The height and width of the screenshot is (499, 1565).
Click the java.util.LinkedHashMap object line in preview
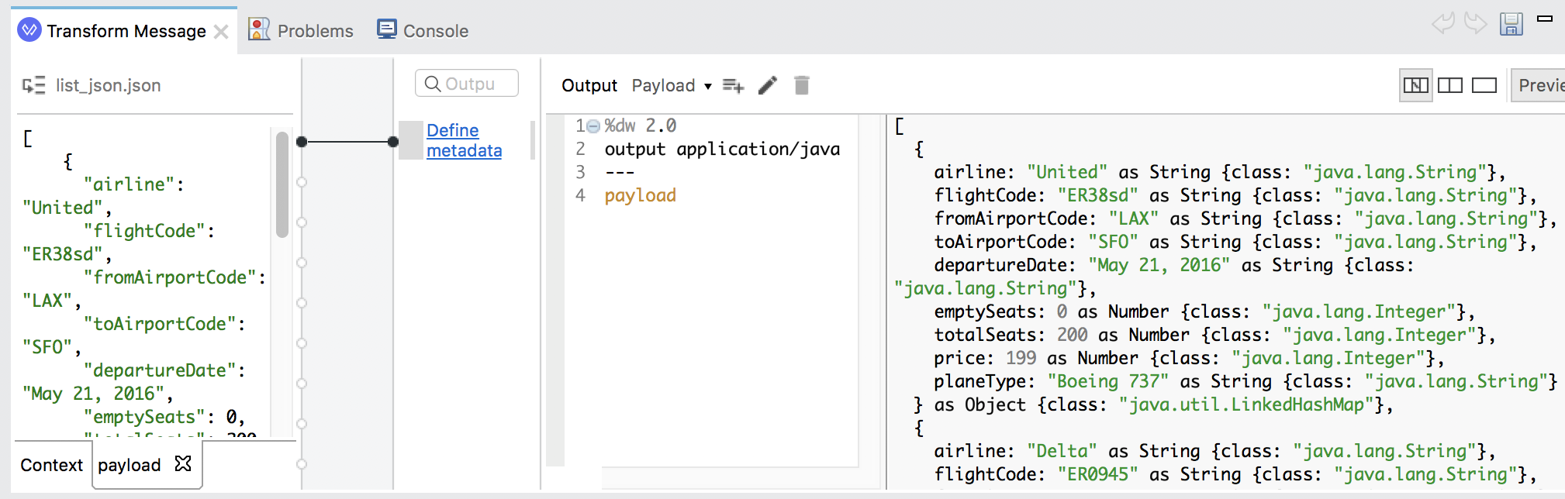[1153, 404]
